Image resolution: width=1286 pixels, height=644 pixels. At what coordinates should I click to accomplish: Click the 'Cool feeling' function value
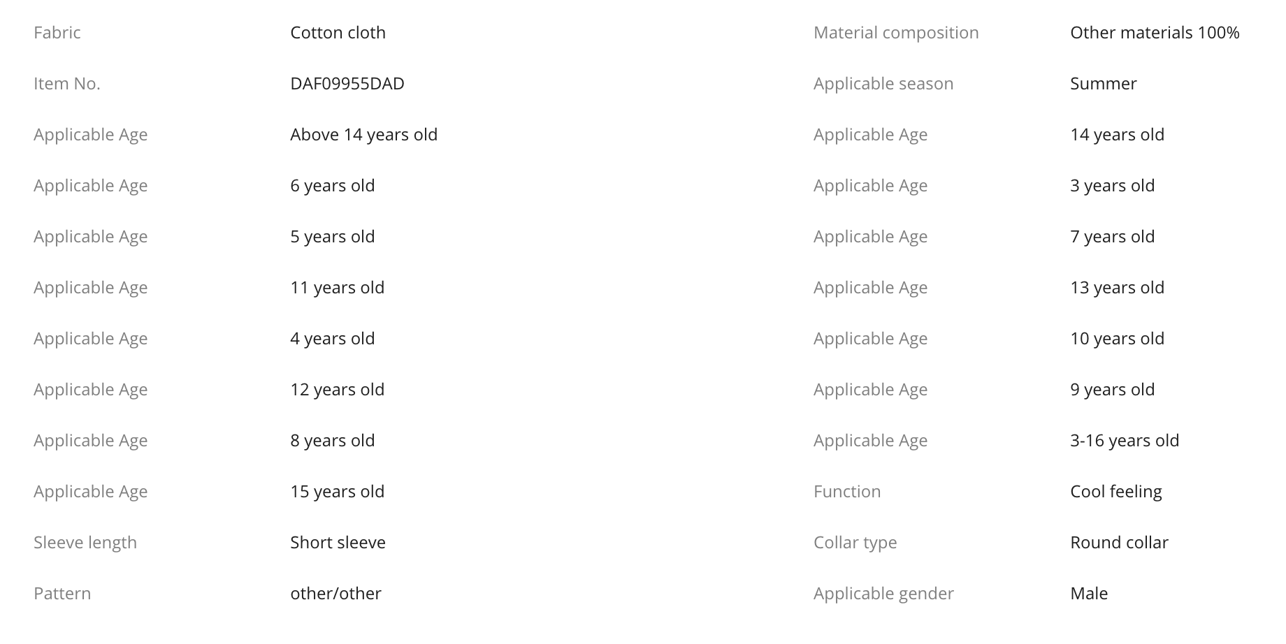pos(1115,492)
